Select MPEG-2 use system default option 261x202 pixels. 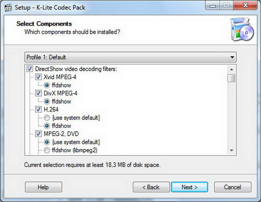(47, 142)
